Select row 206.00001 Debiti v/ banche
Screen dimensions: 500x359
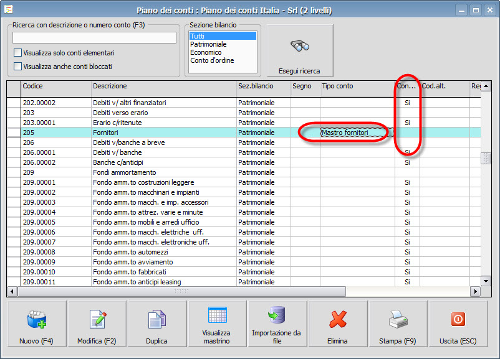tap(244, 152)
